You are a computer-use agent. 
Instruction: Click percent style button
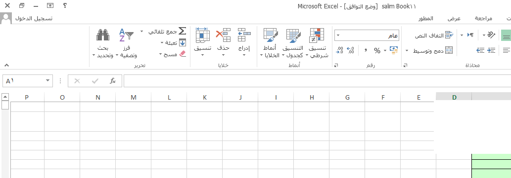pos(377,50)
